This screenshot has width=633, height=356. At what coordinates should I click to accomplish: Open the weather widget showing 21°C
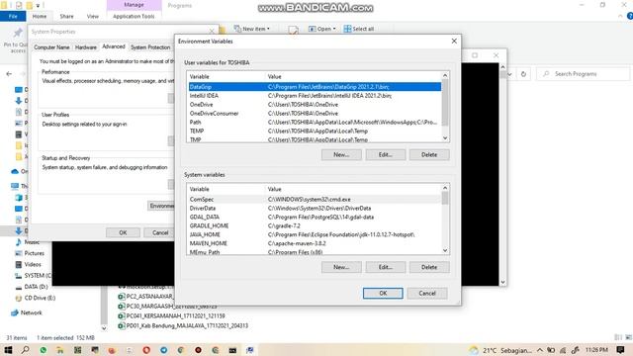[500, 350]
